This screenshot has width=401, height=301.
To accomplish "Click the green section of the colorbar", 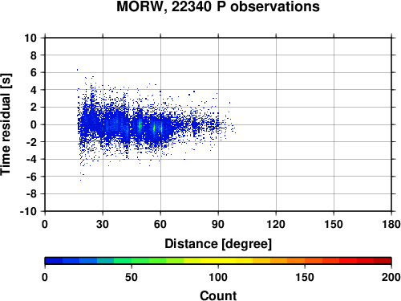I will point(140,261).
